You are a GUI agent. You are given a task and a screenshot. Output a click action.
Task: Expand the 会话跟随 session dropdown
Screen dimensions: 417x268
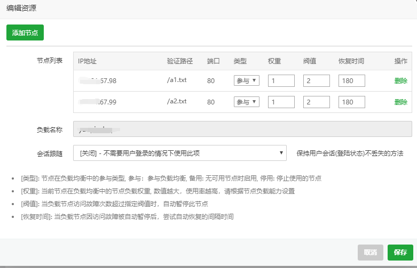pos(180,153)
